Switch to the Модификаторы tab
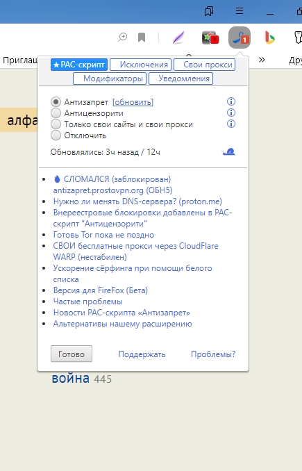The width and height of the screenshot is (302, 471). coord(110,78)
